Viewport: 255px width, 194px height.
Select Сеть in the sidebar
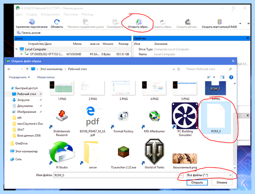click(16, 159)
